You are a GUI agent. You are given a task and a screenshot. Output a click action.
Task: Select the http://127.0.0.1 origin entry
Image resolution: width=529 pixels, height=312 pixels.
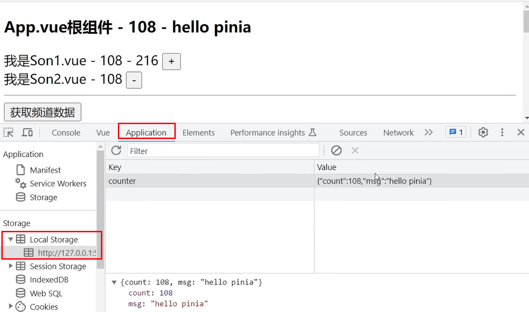67,253
